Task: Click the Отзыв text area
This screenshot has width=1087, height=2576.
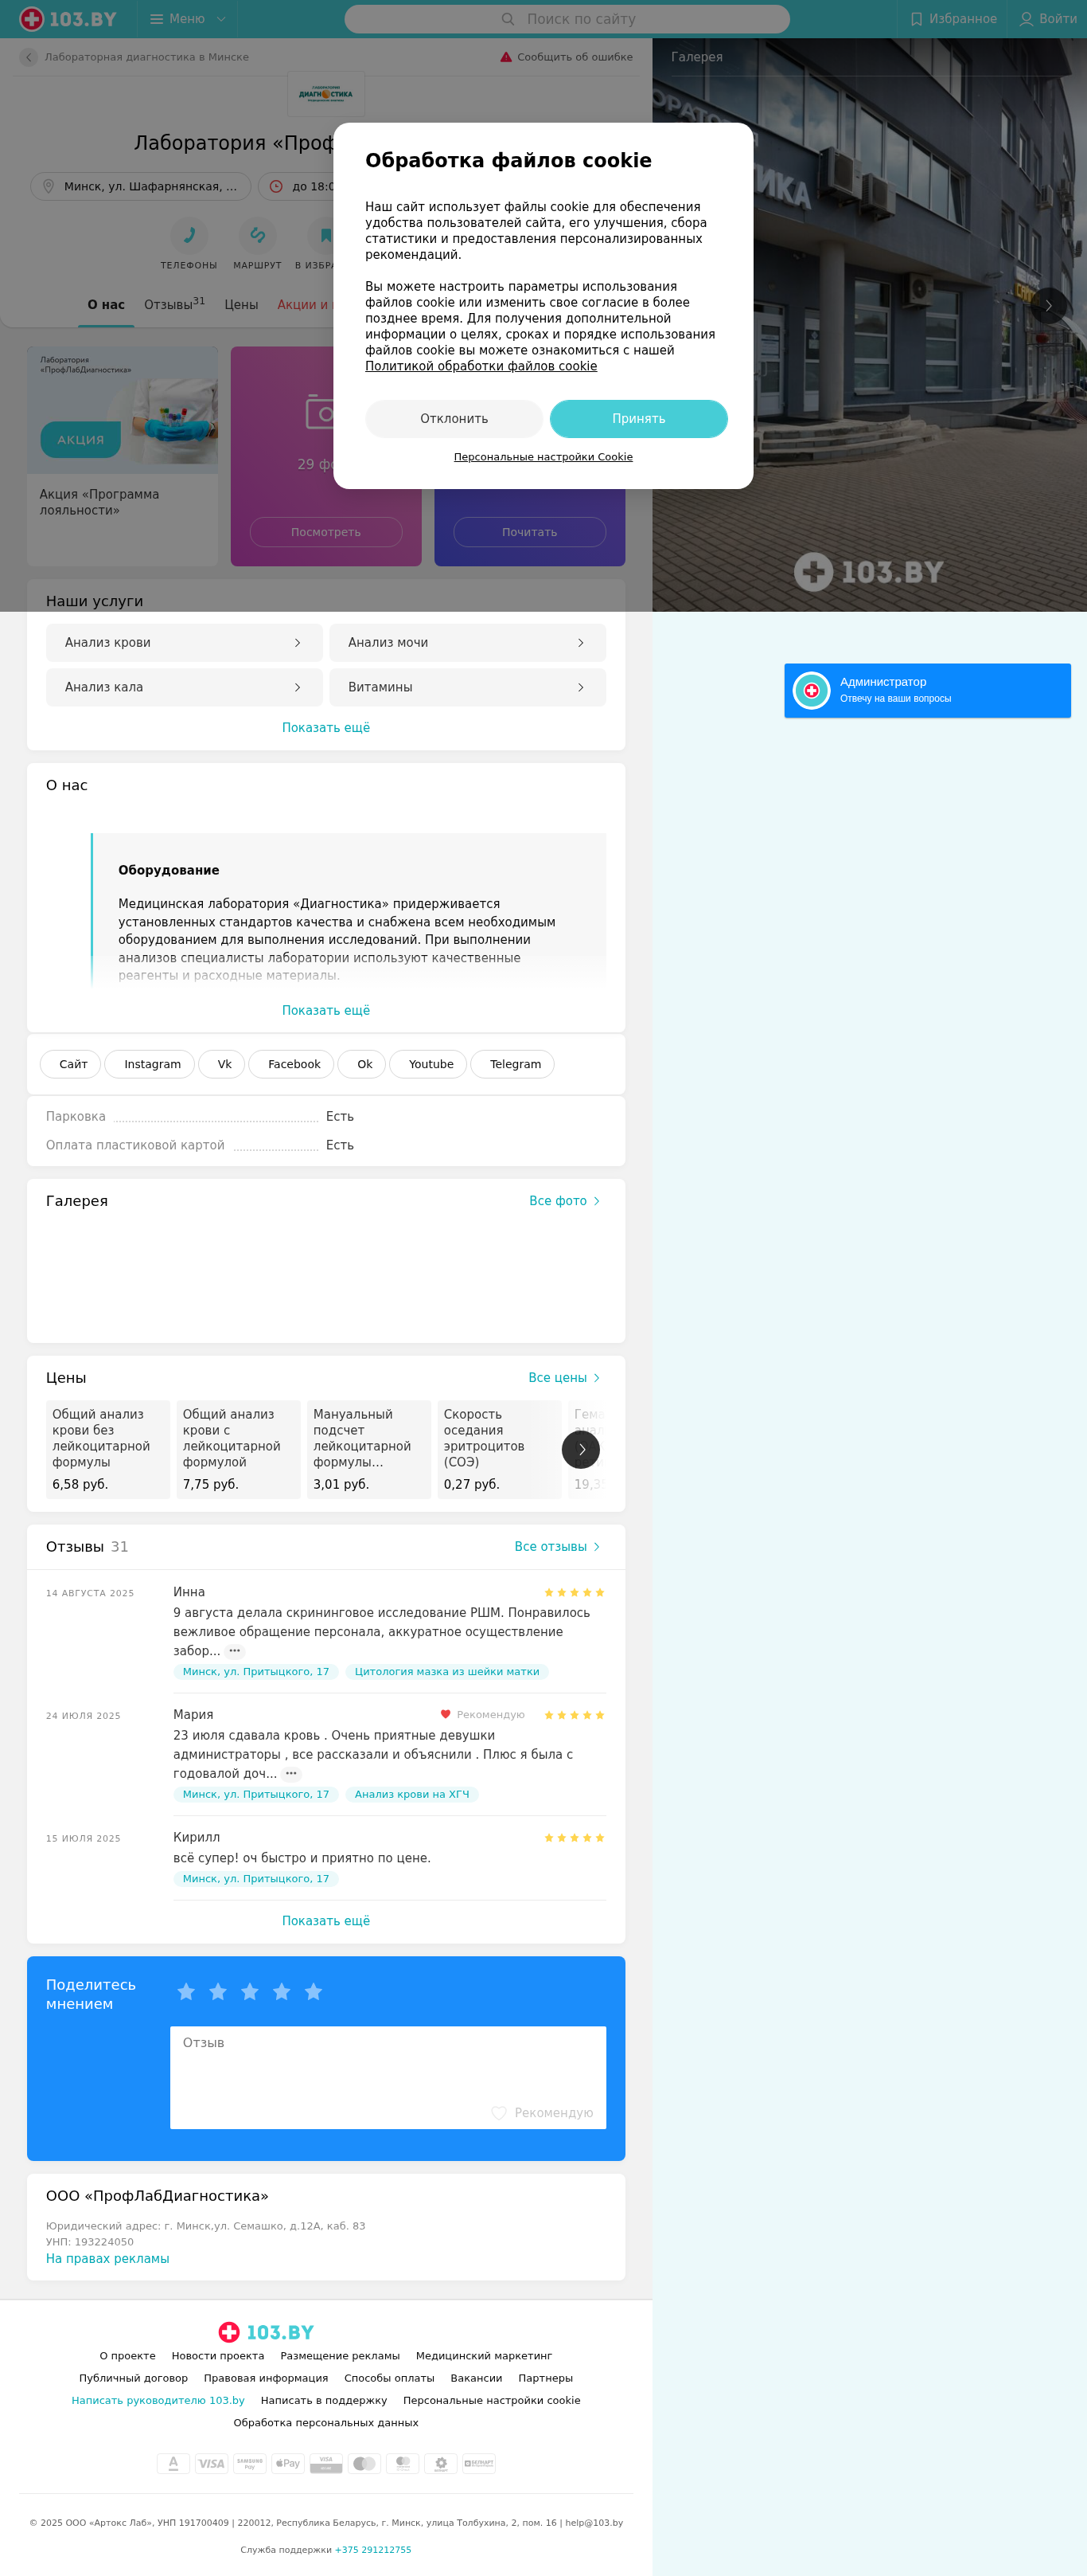Action: (x=388, y=2077)
